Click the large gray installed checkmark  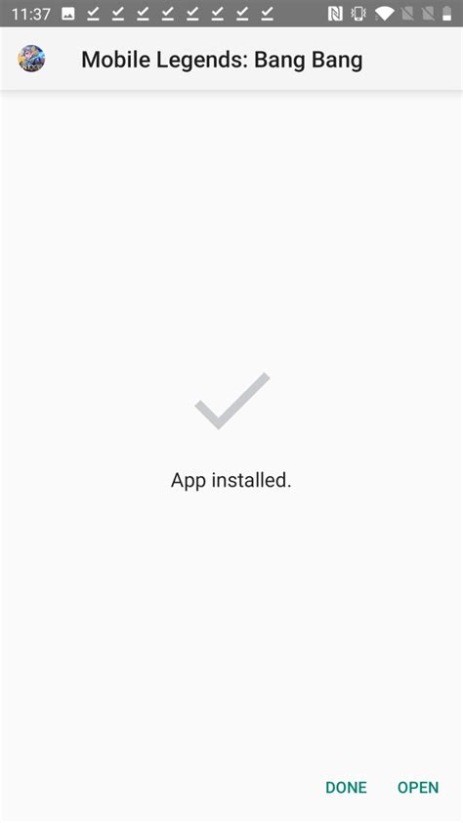point(232,401)
